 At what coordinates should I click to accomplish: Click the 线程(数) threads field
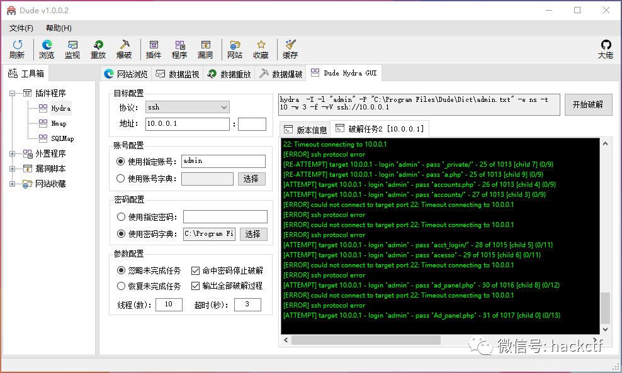point(169,304)
